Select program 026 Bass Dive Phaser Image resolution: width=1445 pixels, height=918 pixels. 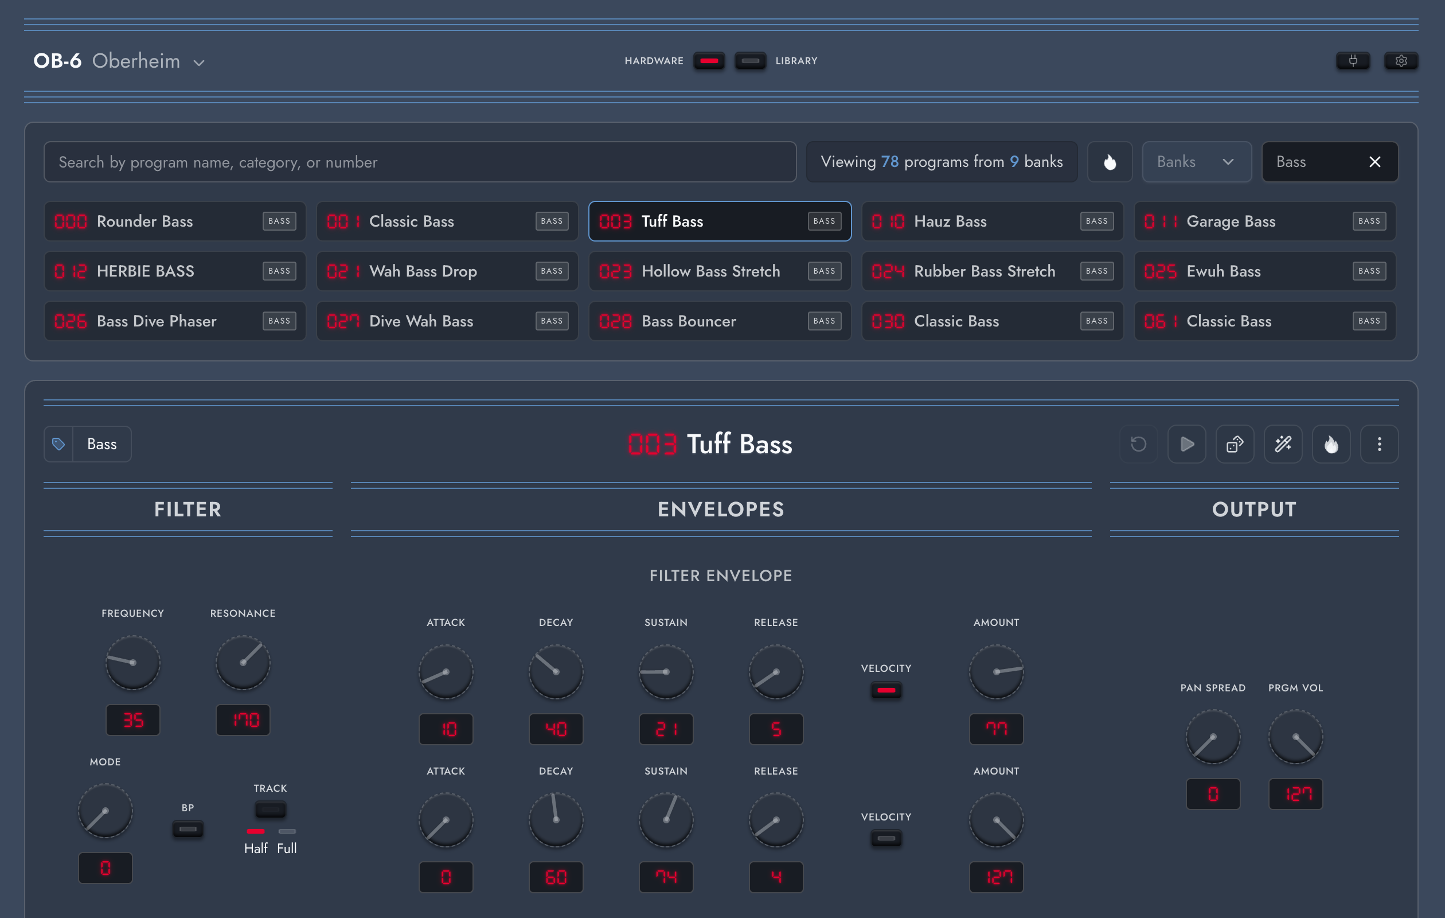pyautogui.click(x=175, y=321)
